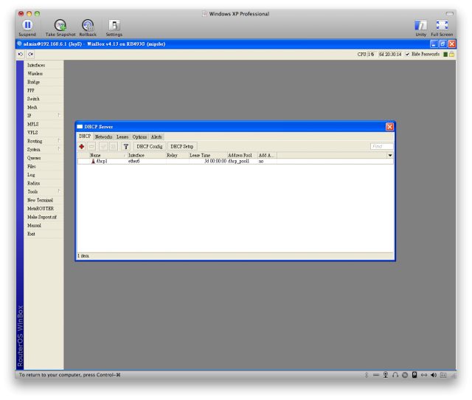Expand the IP submenu
Screen dimensions: 472x400
pos(59,115)
